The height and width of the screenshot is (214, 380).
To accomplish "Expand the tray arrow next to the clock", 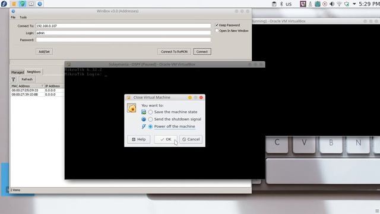I will (354, 4).
